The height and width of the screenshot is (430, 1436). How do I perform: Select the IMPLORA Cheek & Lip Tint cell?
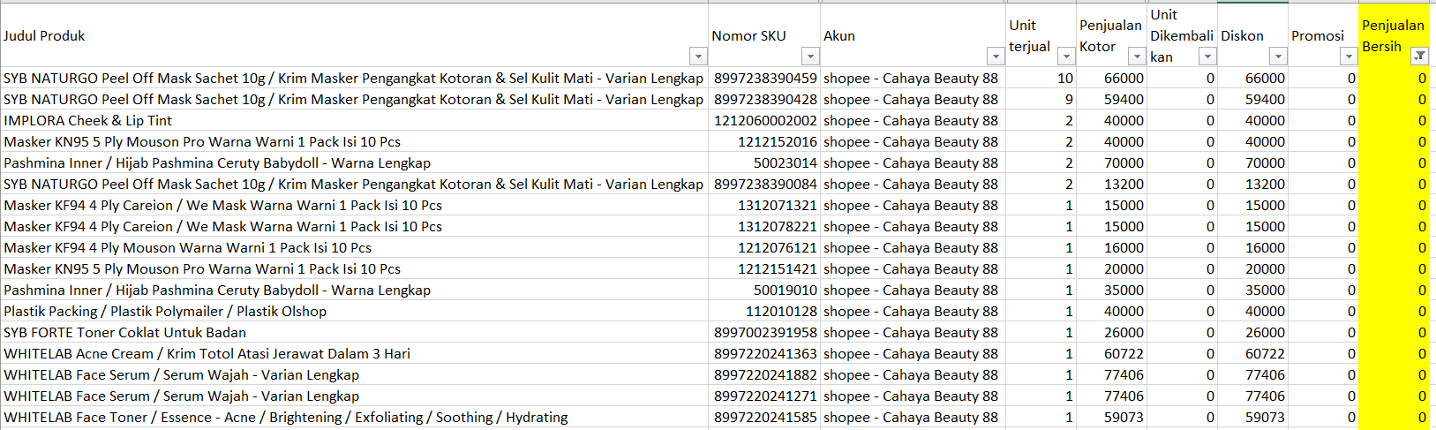coord(354,120)
